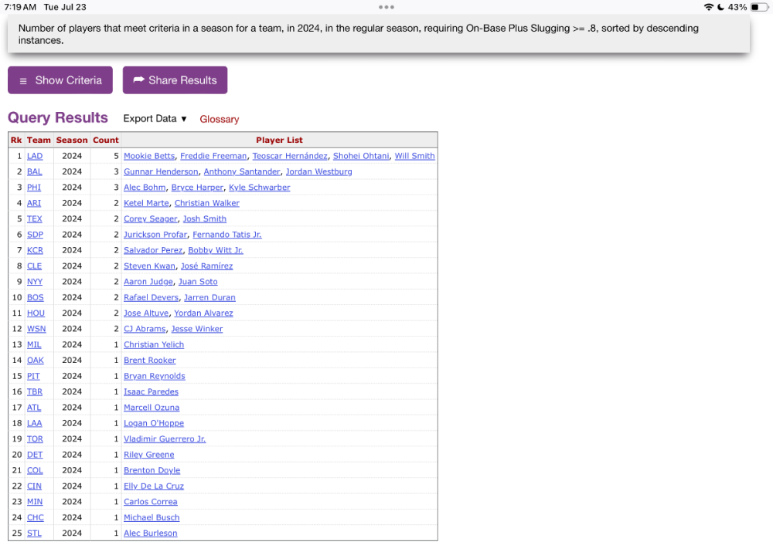Open Shohei Ohtani's player page
This screenshot has width=773, height=552.
(x=360, y=155)
